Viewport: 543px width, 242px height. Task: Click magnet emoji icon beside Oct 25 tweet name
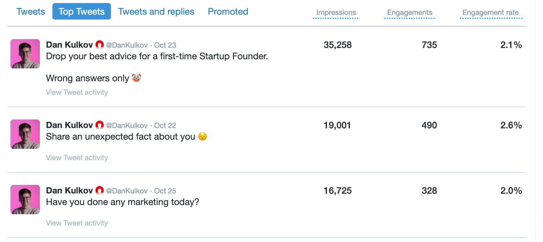[100, 190]
